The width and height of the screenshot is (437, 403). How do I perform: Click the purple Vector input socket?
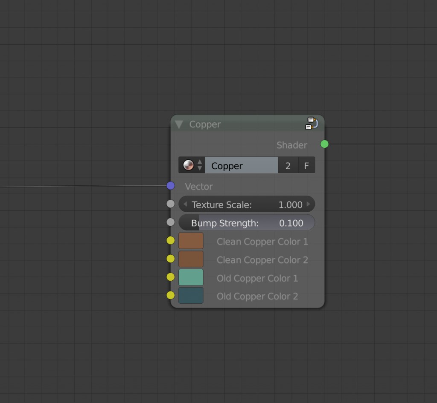pos(170,185)
